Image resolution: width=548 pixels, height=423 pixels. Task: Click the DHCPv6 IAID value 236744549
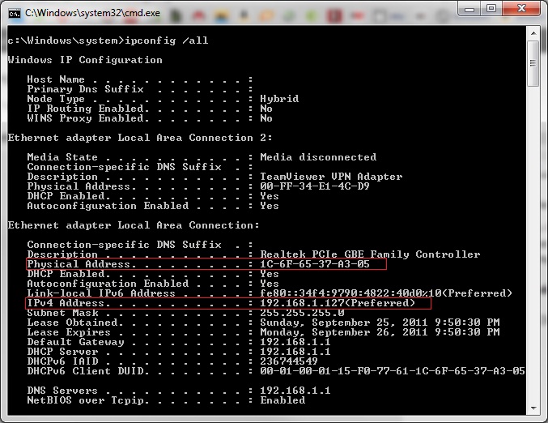coord(289,361)
